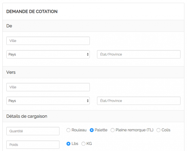Click the up/down arrows on origin Pays select

point(87,54)
